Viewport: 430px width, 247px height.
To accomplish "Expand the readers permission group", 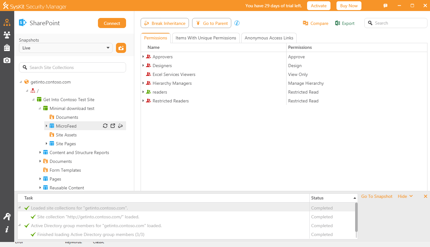I will [143, 92].
